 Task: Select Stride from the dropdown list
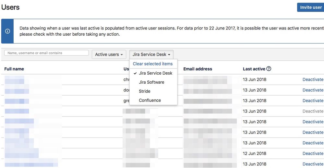[x=153, y=91]
